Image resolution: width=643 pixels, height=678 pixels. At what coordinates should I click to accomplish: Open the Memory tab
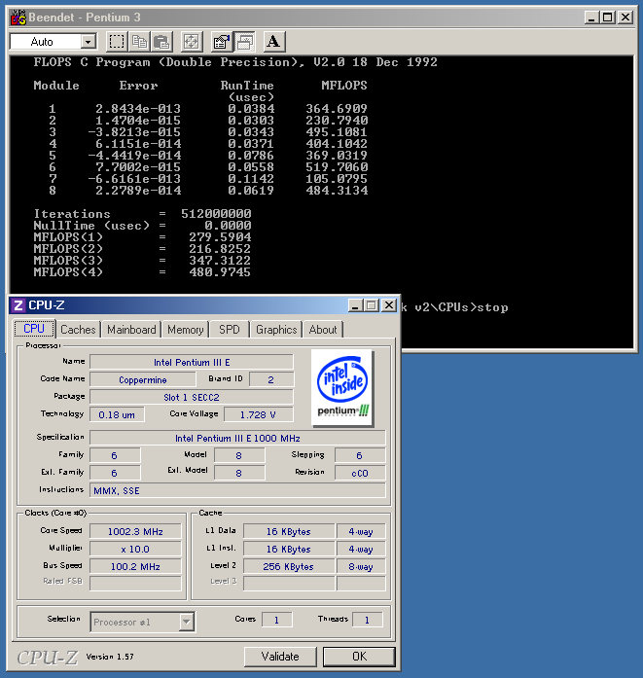[x=186, y=330]
